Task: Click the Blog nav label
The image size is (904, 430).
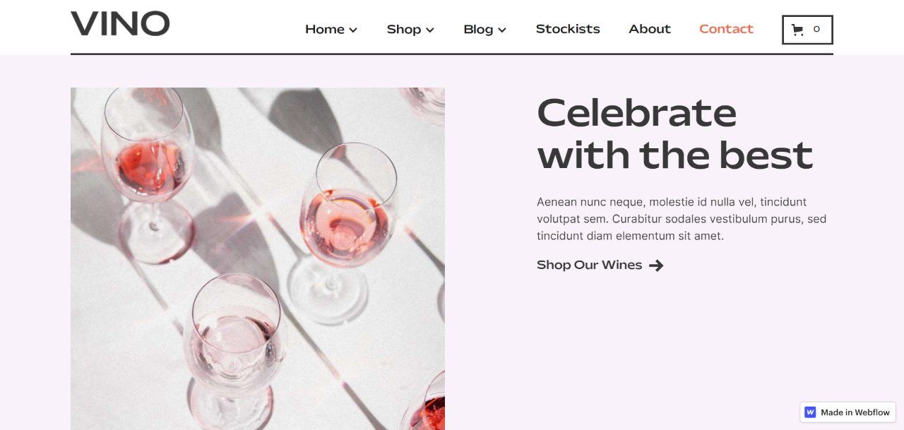Action: pos(478,30)
